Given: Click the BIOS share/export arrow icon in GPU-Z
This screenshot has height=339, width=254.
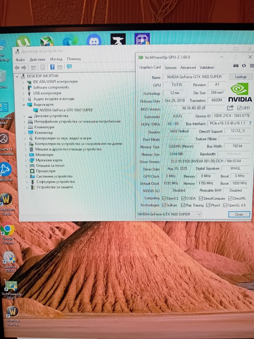Looking at the screenshot, I should (230, 107).
